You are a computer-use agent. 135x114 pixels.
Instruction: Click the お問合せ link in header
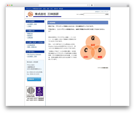(97, 12)
